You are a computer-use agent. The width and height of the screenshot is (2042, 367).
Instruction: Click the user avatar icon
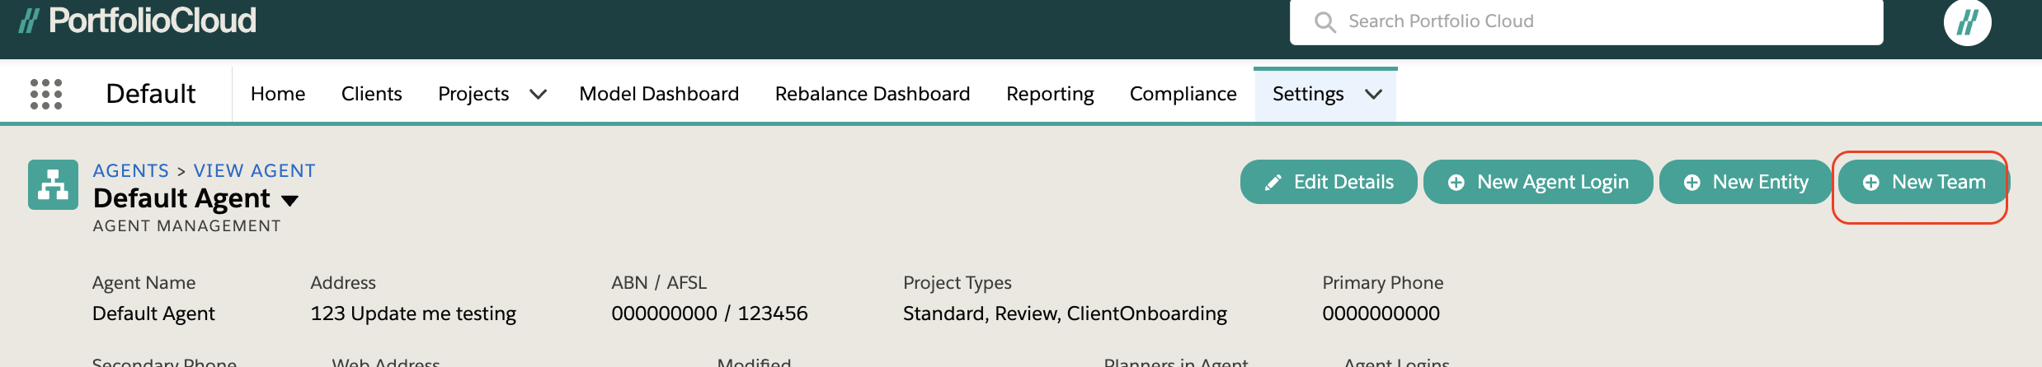point(1967,21)
